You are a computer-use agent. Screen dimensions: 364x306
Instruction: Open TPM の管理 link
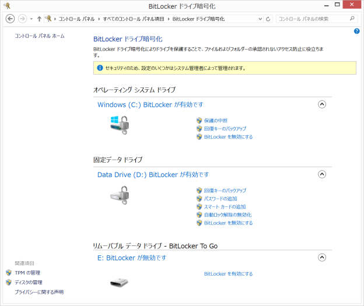pyautogui.click(x=27, y=273)
